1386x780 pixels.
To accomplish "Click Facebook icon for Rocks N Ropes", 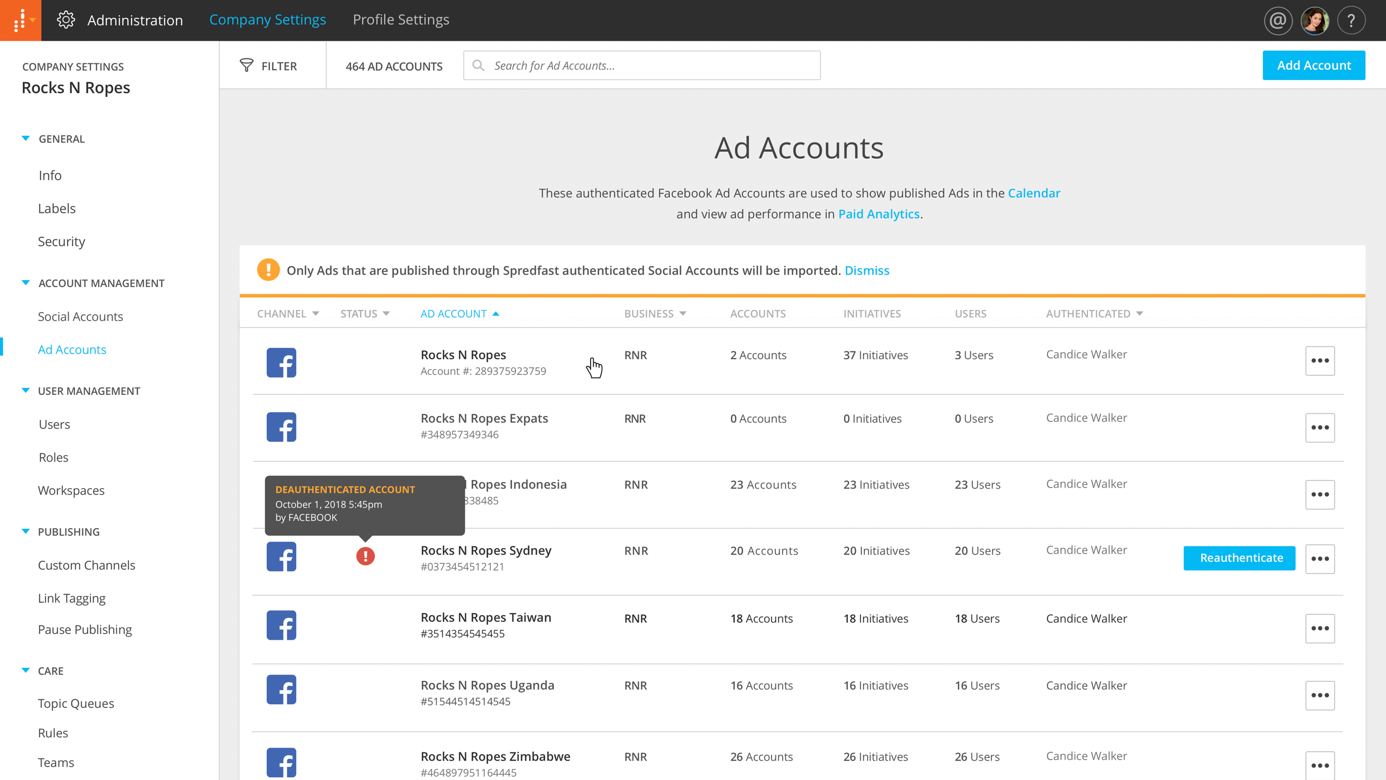I will (281, 362).
